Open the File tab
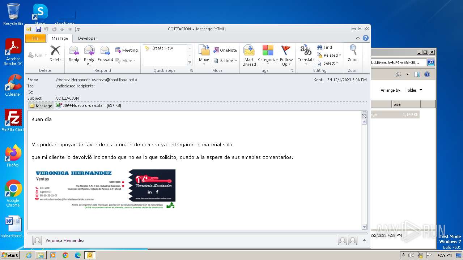The image size is (463, 260). click(35, 38)
